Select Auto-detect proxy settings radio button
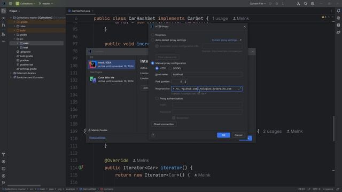 [153, 40]
